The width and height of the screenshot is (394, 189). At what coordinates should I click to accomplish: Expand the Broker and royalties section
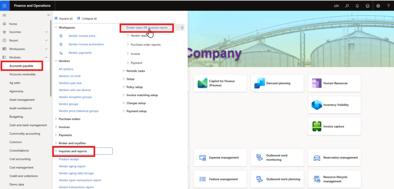pos(56,143)
